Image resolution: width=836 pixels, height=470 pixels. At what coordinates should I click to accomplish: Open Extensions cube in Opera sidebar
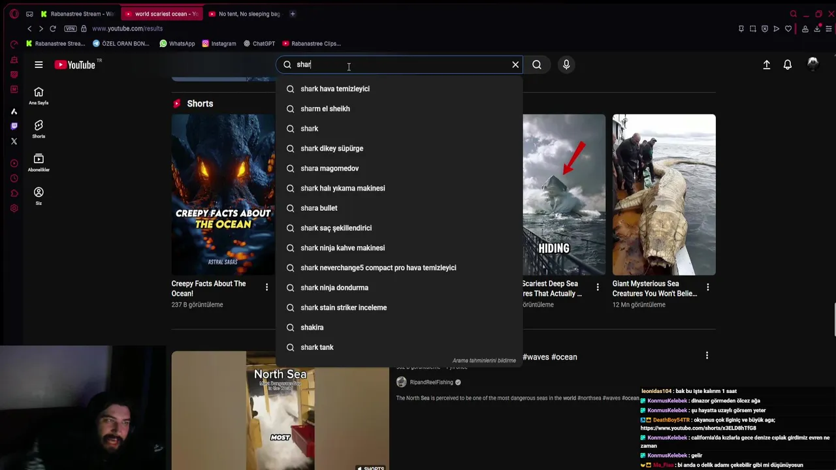tap(14, 193)
